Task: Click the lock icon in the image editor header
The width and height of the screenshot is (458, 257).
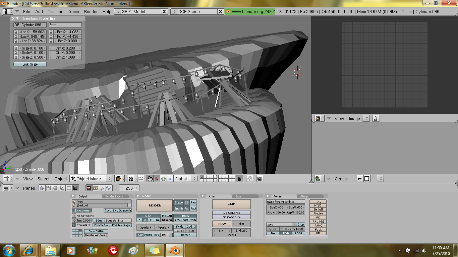Action: [376, 118]
